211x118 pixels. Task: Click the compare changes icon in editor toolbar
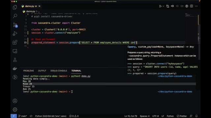168,6
